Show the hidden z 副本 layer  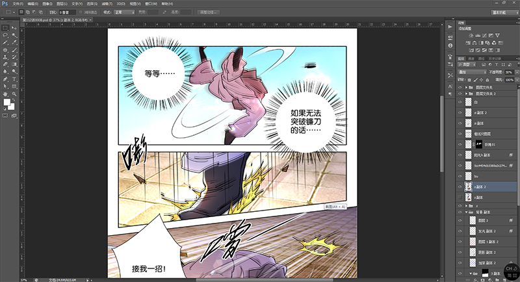point(460,198)
